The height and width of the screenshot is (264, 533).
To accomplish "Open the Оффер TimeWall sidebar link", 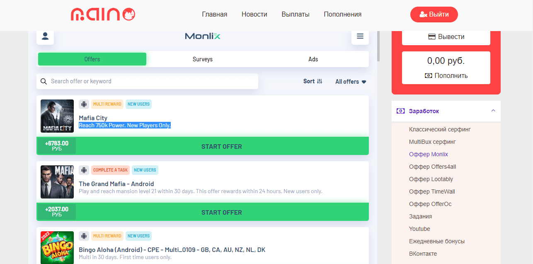I will coord(432,191).
